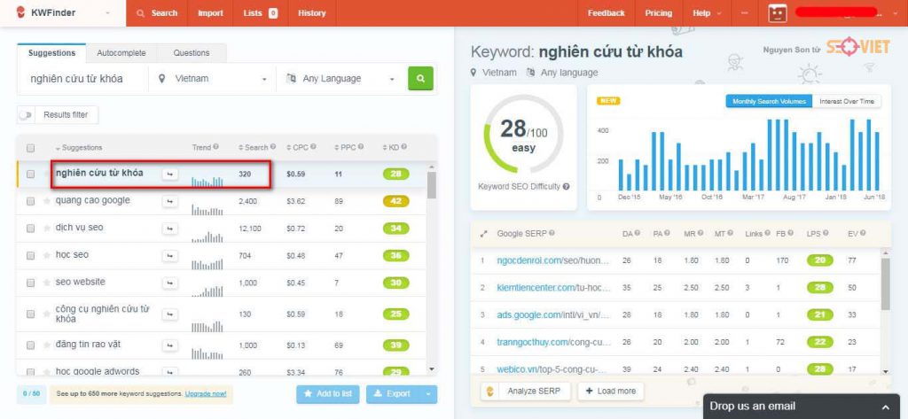
Task: Click the suggestions list vertical scrollbar
Action: click(x=432, y=185)
